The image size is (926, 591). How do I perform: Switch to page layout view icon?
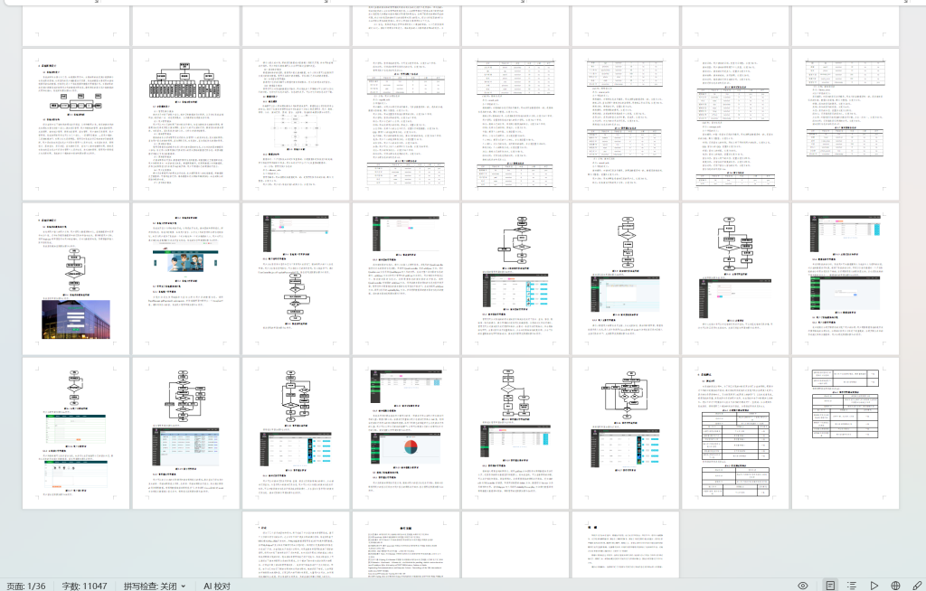point(830,586)
